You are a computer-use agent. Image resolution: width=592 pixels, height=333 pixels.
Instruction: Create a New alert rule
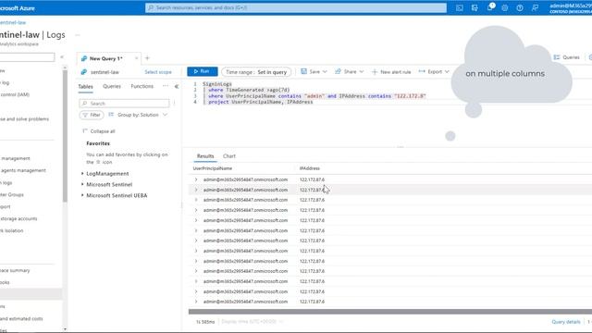[391, 72]
